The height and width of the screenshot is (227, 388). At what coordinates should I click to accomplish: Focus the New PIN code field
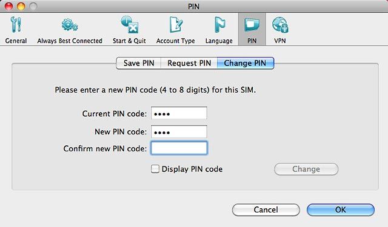[179, 131]
